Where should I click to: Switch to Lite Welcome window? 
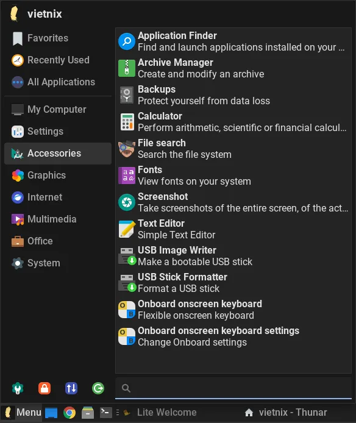click(x=160, y=413)
